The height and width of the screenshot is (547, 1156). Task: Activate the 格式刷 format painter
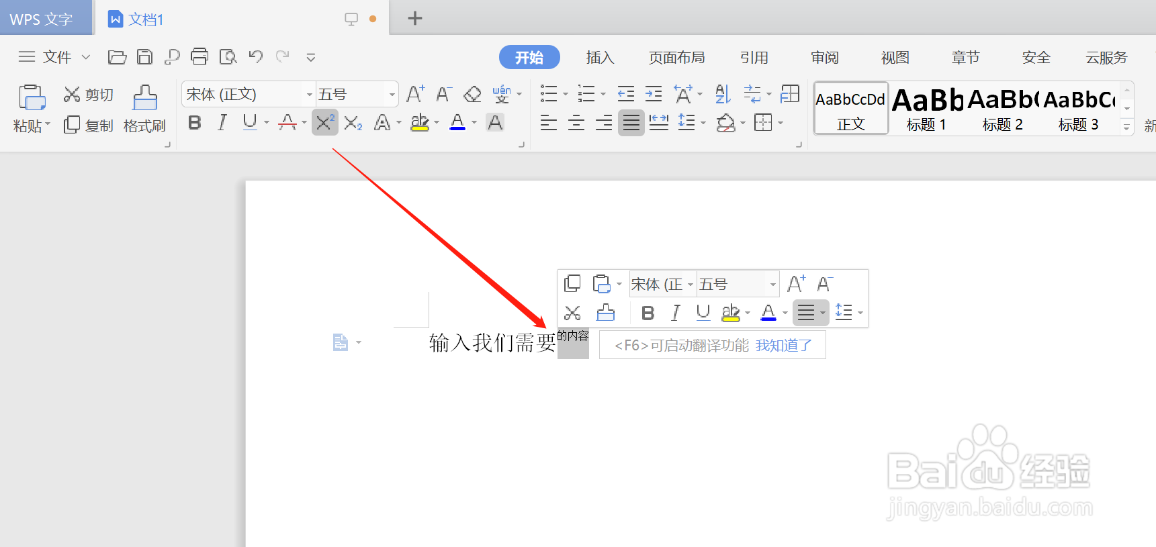pos(144,109)
